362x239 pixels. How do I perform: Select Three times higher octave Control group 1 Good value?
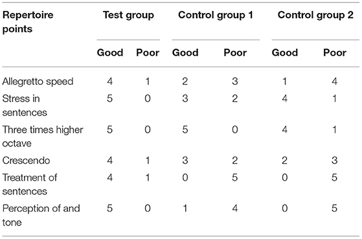[x=185, y=130]
